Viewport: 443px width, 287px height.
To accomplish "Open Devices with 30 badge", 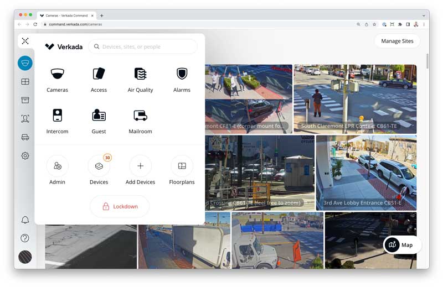I will pyautogui.click(x=99, y=166).
